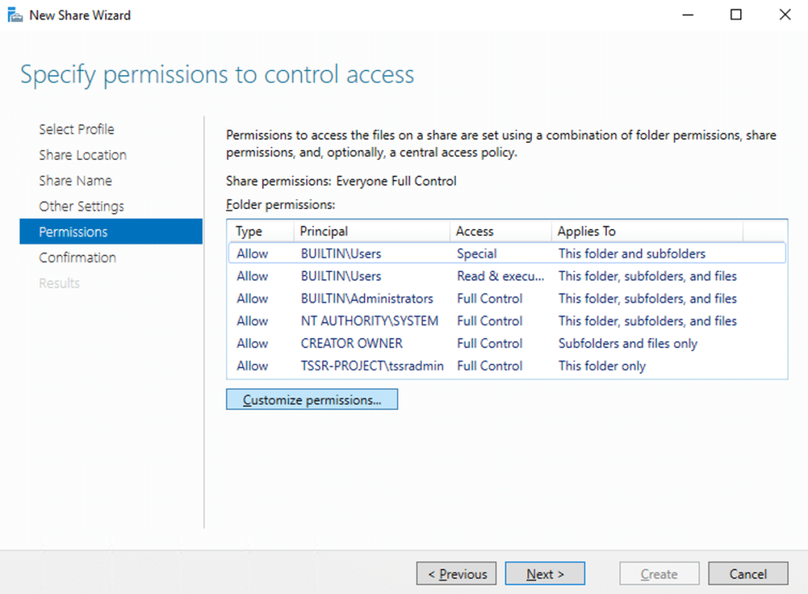808x594 pixels.
Task: Sort by the Type column header
Action: coord(249,231)
